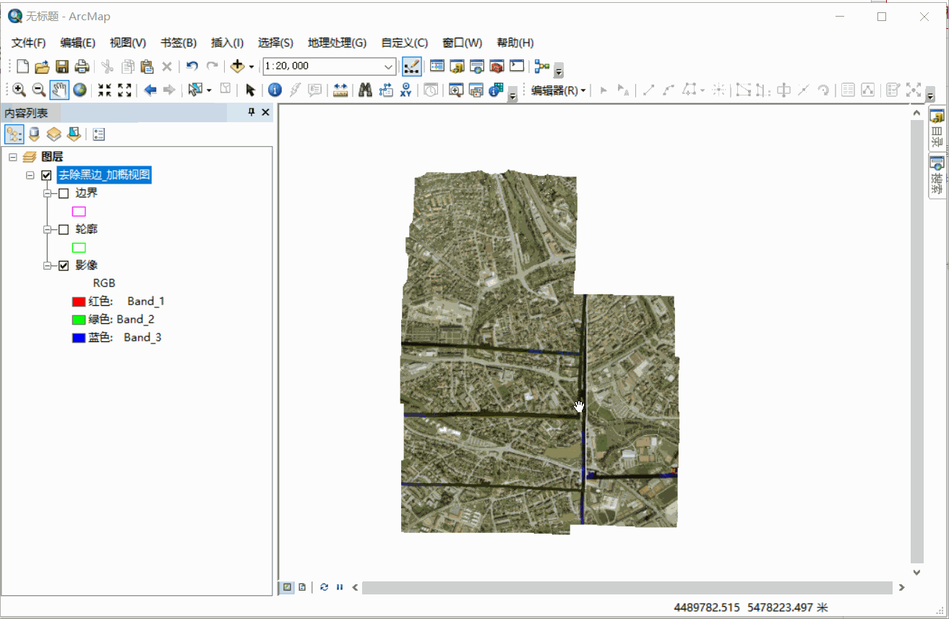Screen dimensions: 949x619
Task: Open the 地理处理(G) menu
Action: pyautogui.click(x=337, y=43)
